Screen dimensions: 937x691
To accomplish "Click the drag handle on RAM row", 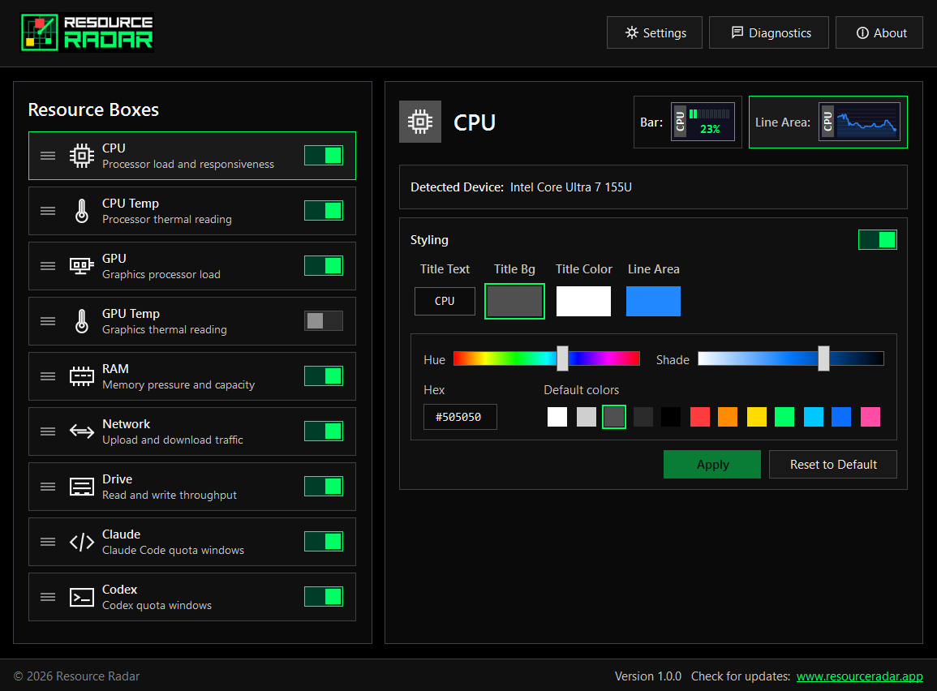I will 48,376.
